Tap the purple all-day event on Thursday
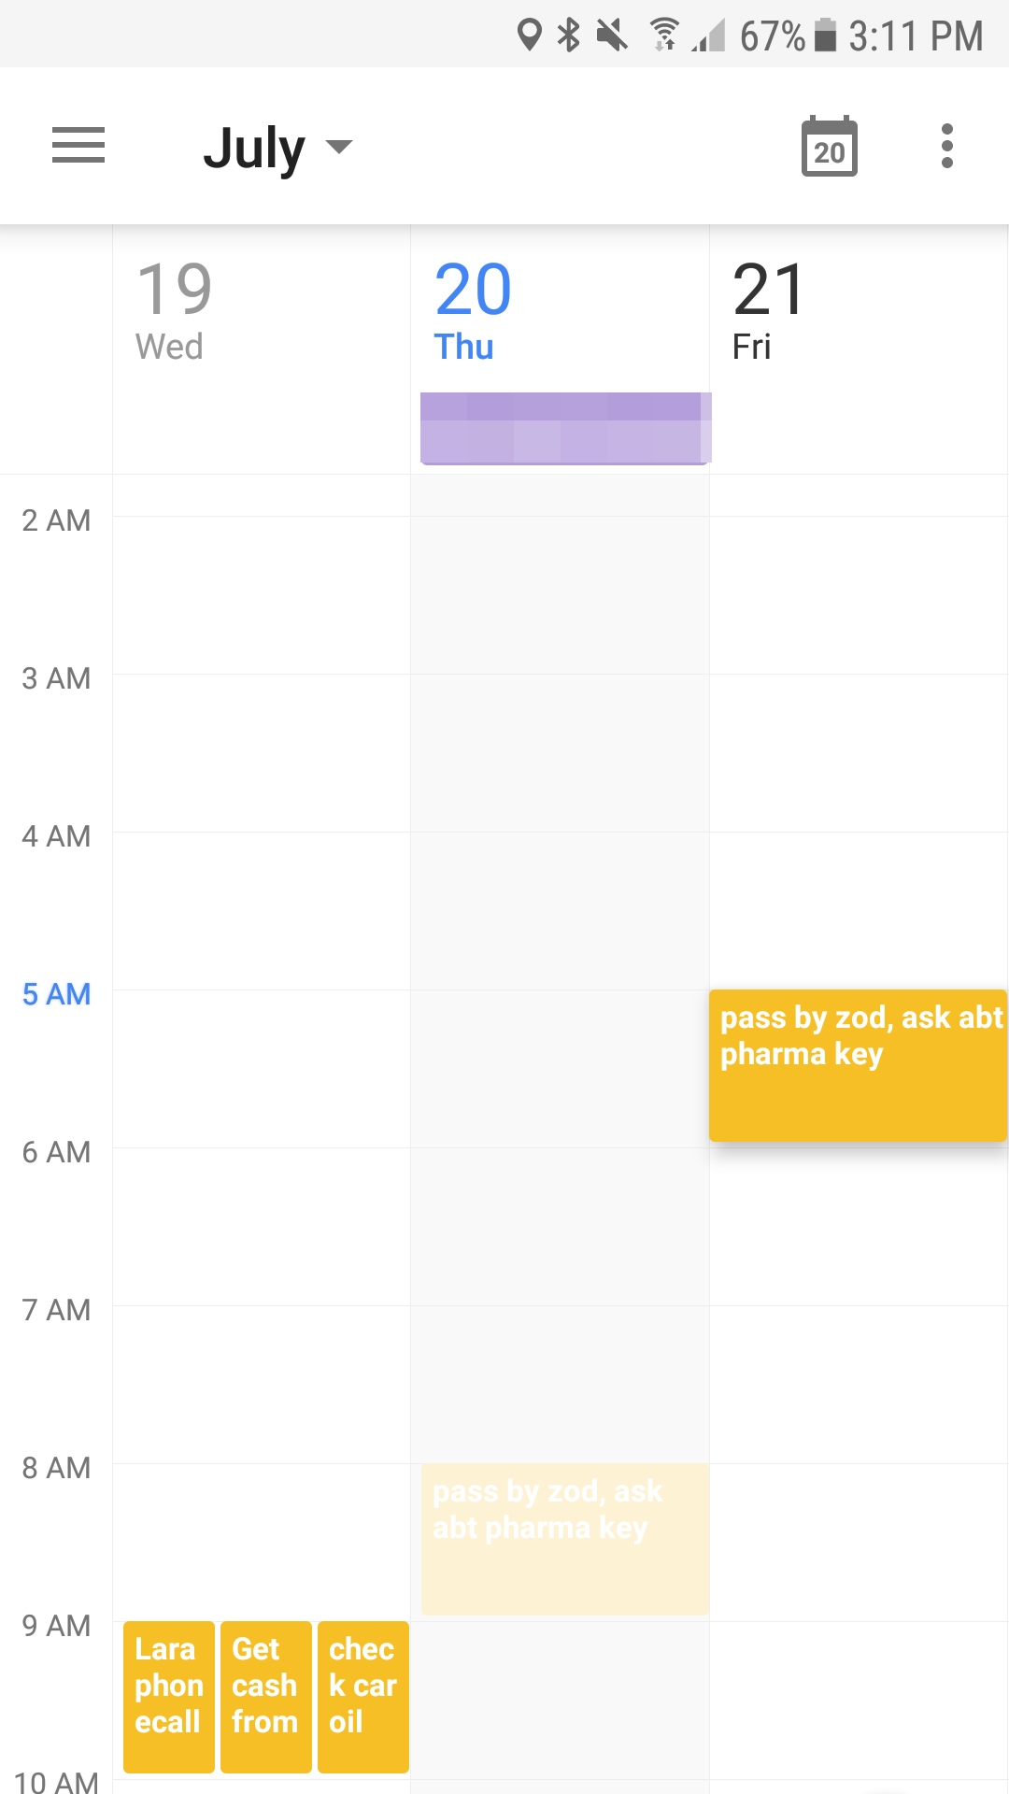Screen dimensions: 1009x1794 tap(563, 428)
